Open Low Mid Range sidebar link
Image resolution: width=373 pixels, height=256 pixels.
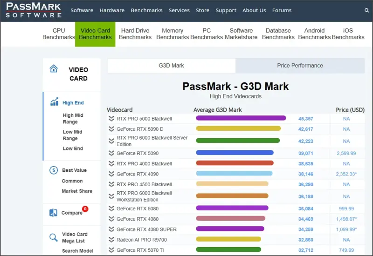72,135
